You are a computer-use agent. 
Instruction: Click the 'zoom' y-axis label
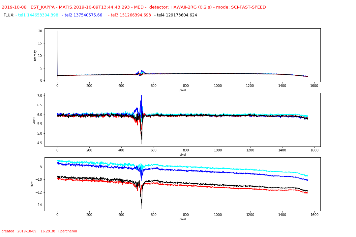click(34, 120)
